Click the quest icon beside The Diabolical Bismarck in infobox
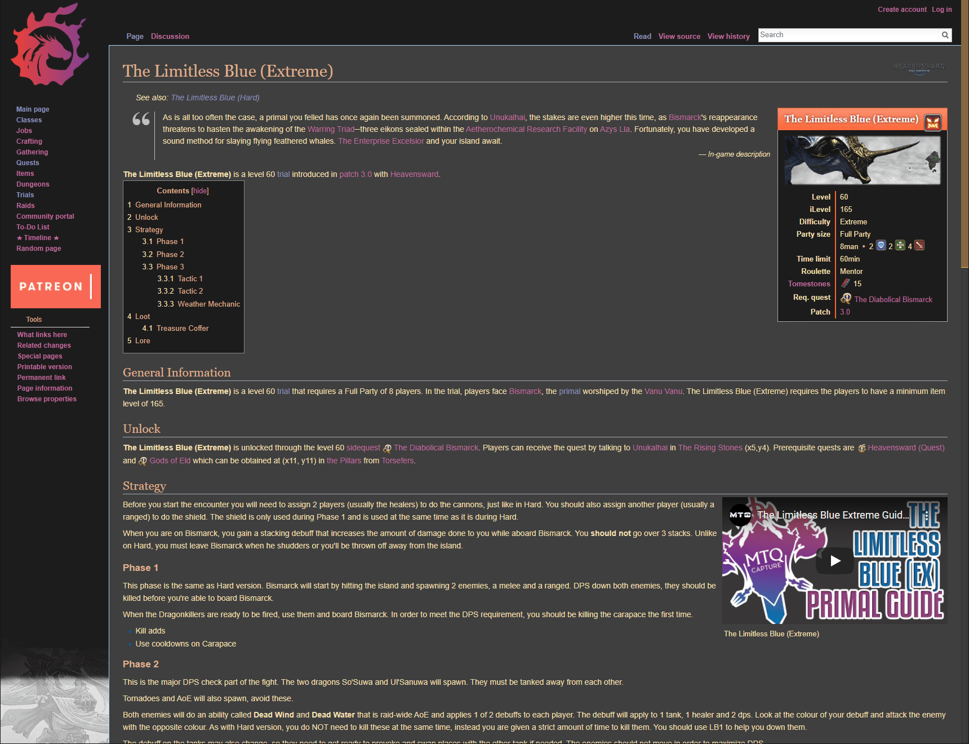This screenshot has height=744, width=969. tap(846, 299)
